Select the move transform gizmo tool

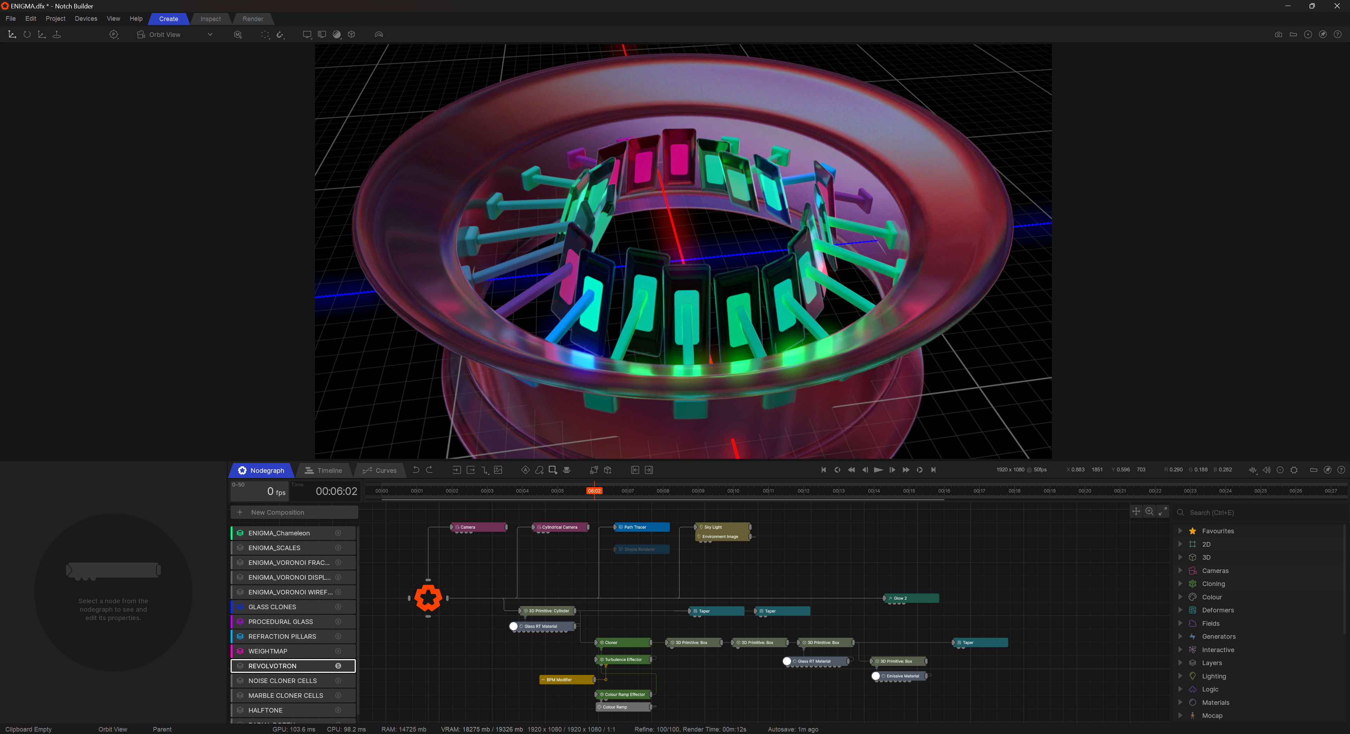12,34
